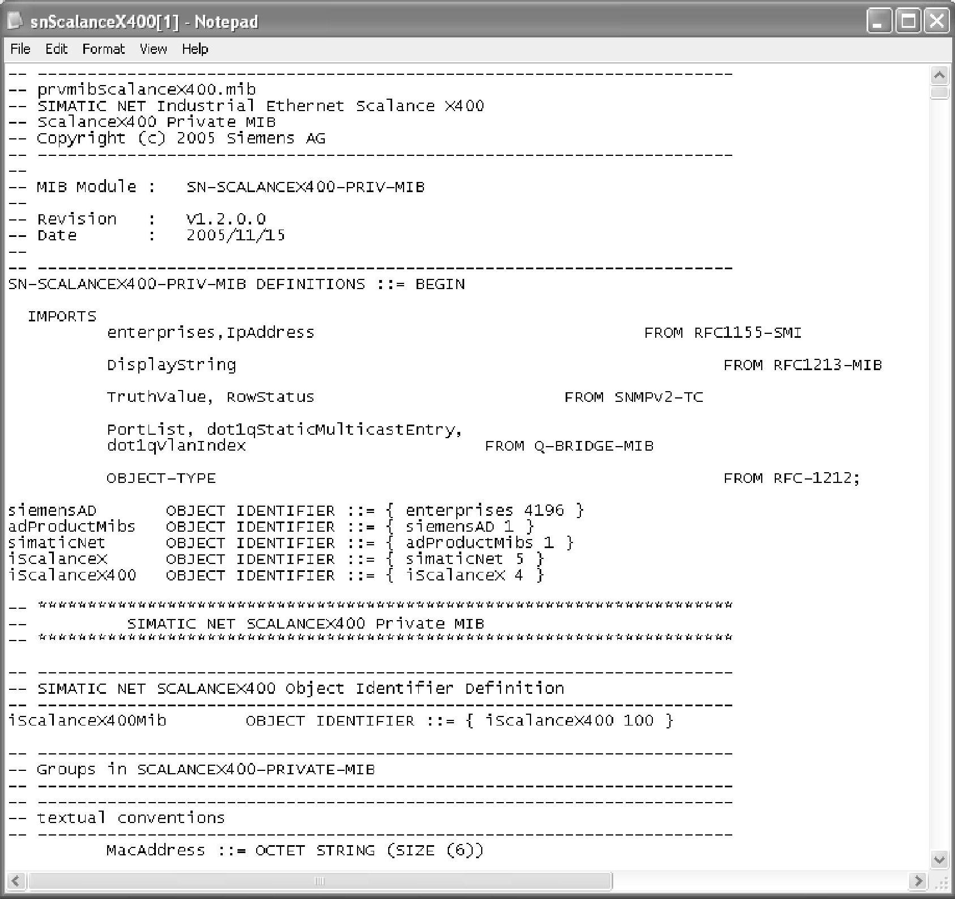Close the Notepad window
Viewport: 955px width, 899px height.
click(x=937, y=22)
